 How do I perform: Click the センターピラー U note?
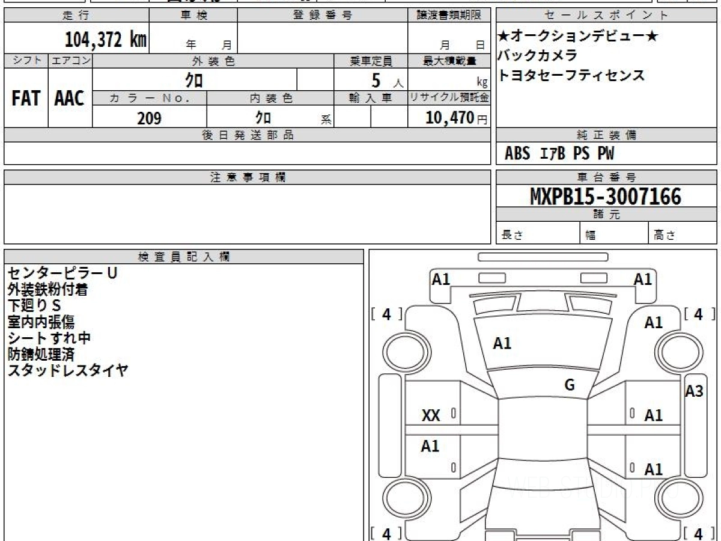[62, 273]
